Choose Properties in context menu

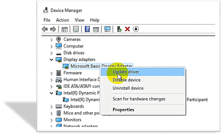tap(142, 110)
